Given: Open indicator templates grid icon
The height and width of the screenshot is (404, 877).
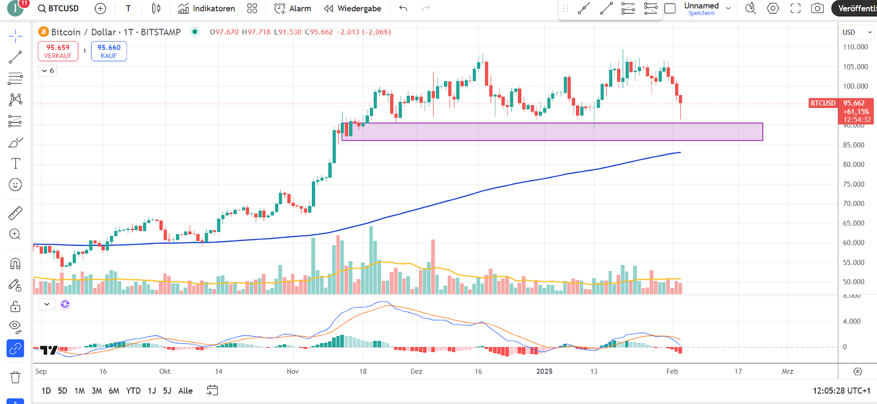Looking at the screenshot, I should (x=252, y=8).
